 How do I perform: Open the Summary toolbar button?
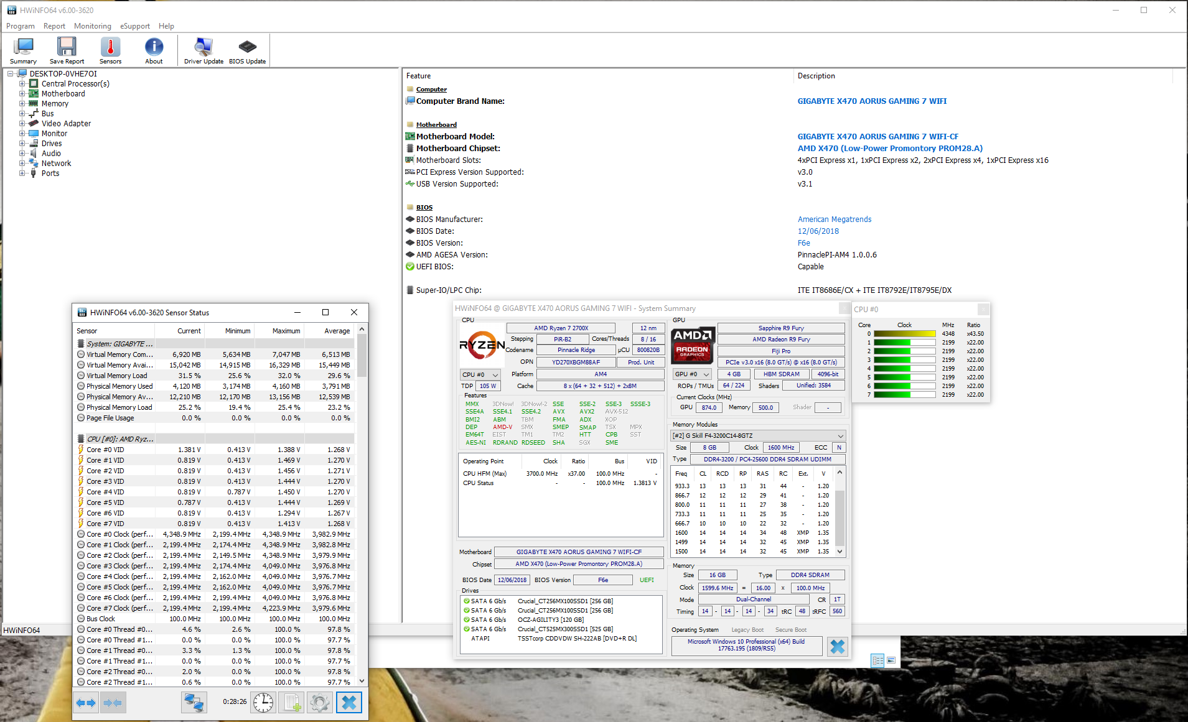point(24,50)
